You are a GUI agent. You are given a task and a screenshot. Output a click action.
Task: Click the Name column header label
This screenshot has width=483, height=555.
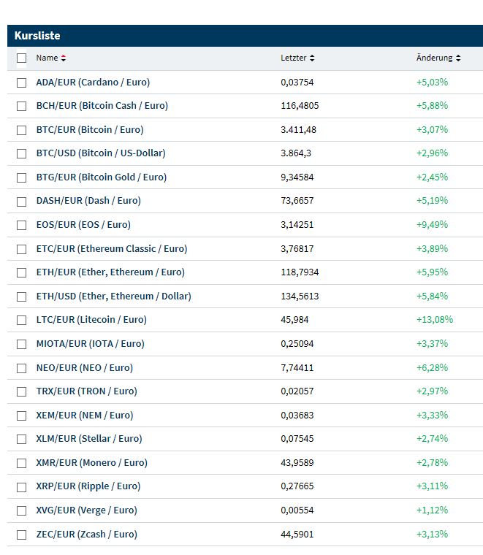pos(47,58)
